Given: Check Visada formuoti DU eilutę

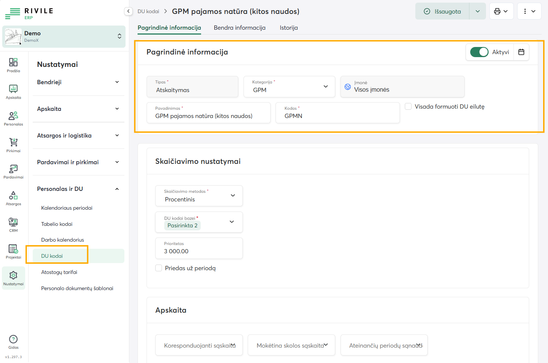Looking at the screenshot, I should 408,106.
